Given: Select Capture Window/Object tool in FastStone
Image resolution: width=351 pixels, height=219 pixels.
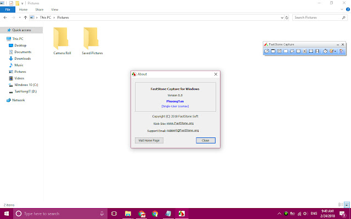Looking at the screenshot, I should coord(279,51).
